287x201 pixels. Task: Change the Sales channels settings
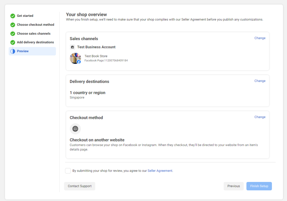coord(260,38)
